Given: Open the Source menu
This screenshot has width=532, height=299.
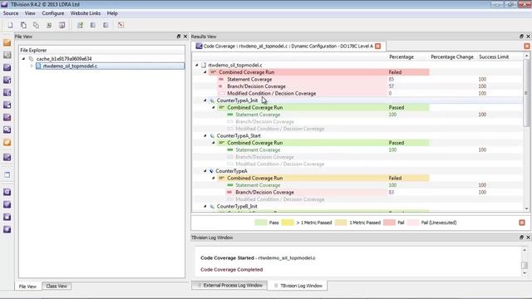Looking at the screenshot, I should [11, 13].
